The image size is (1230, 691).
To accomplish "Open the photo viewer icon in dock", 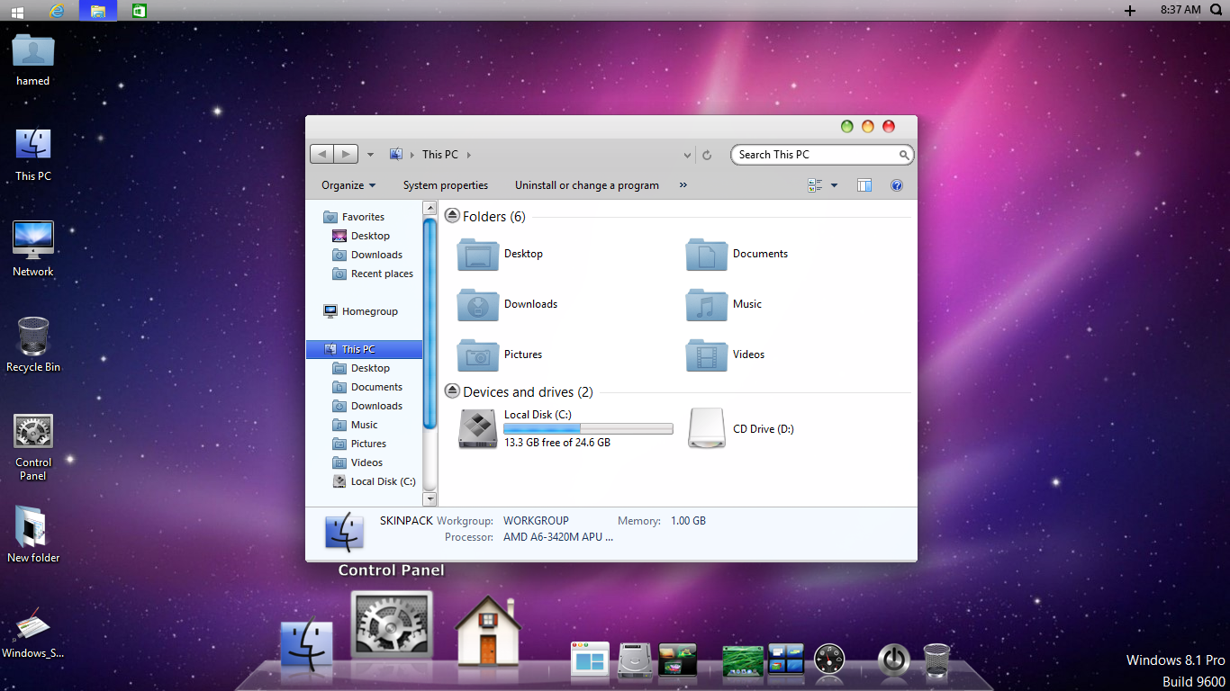I will point(678,660).
